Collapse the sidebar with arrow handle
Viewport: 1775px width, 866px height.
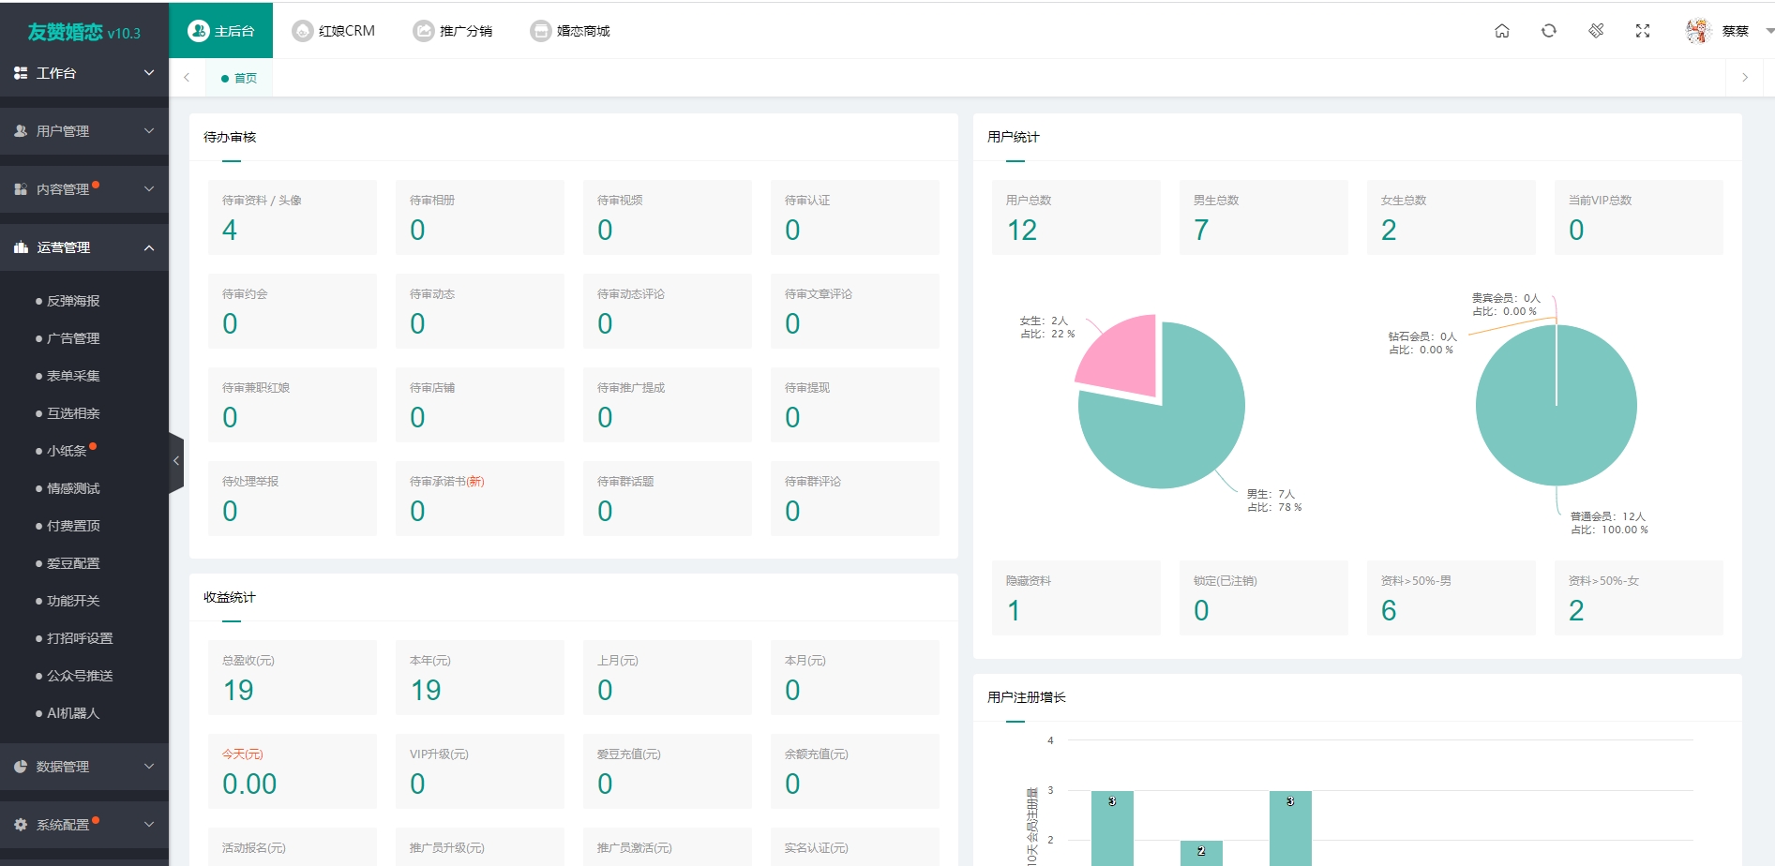click(x=176, y=461)
